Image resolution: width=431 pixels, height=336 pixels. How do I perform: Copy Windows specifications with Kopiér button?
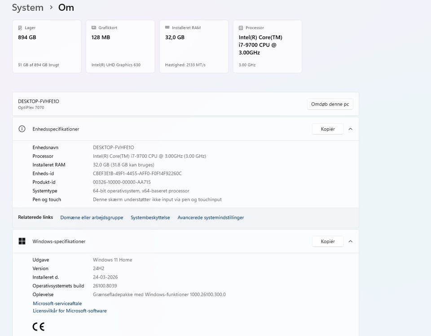click(x=327, y=241)
